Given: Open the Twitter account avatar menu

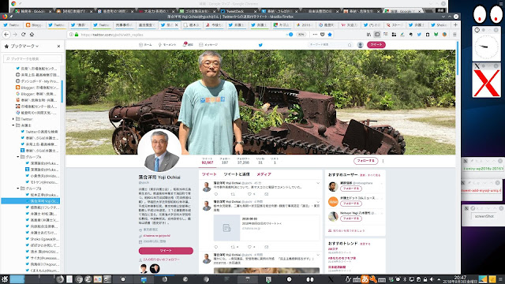Looking at the screenshot, I should tap(361, 45).
